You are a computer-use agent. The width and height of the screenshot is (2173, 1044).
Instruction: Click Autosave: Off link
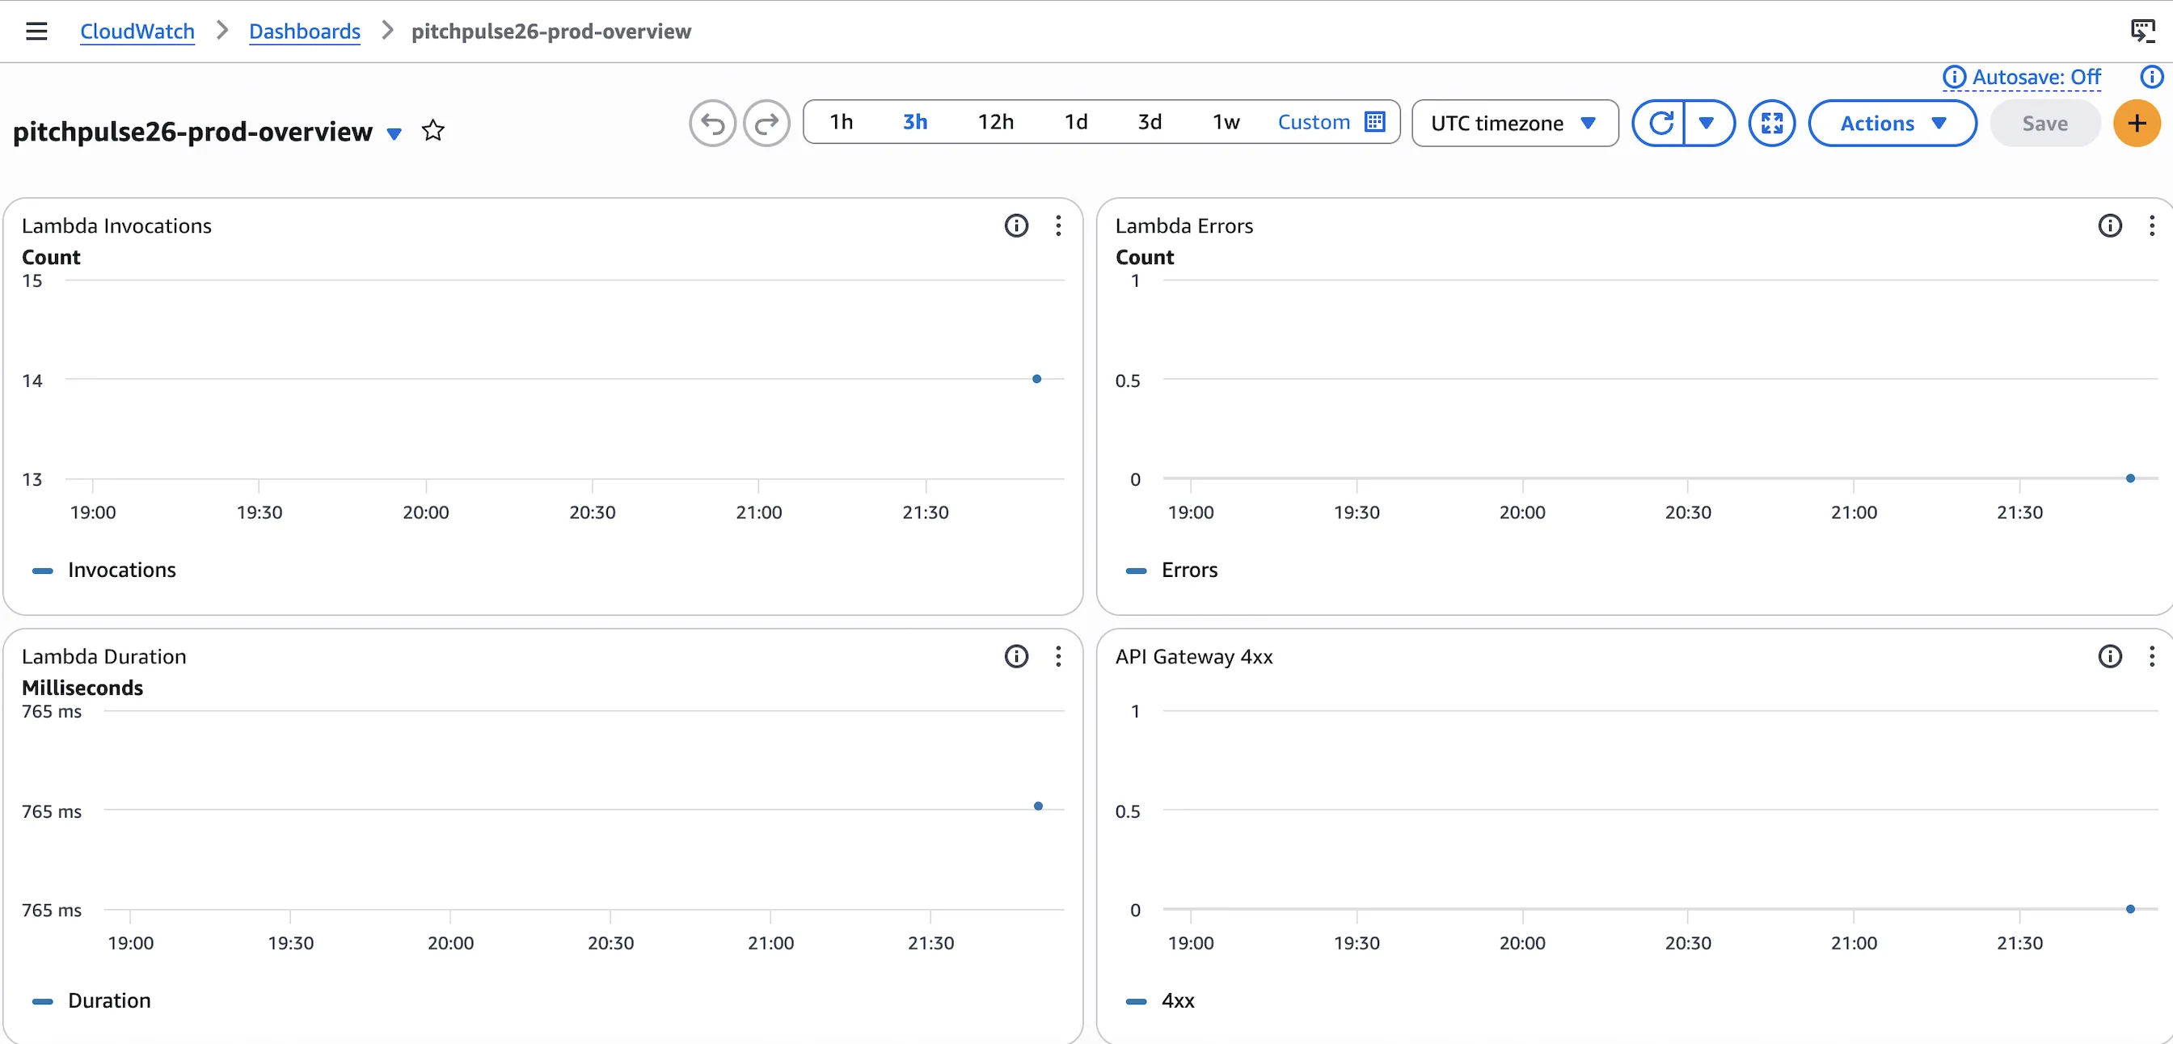(x=2036, y=77)
